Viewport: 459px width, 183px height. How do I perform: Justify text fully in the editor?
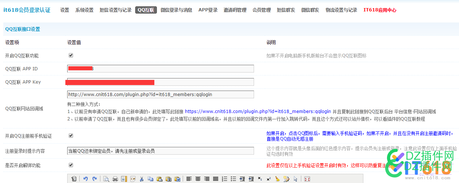click(216, 179)
